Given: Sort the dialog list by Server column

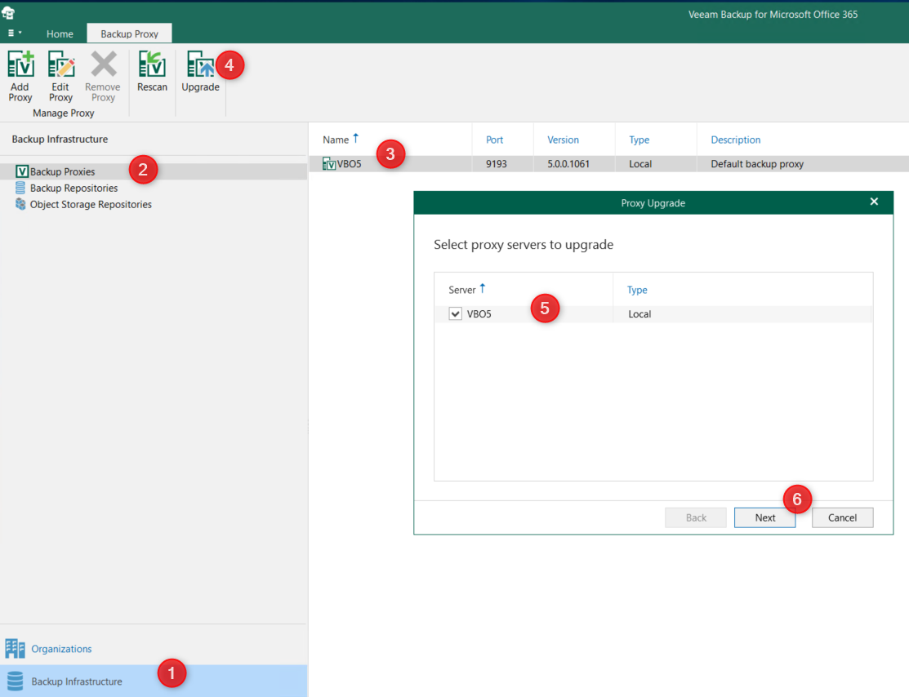Looking at the screenshot, I should pyautogui.click(x=462, y=290).
